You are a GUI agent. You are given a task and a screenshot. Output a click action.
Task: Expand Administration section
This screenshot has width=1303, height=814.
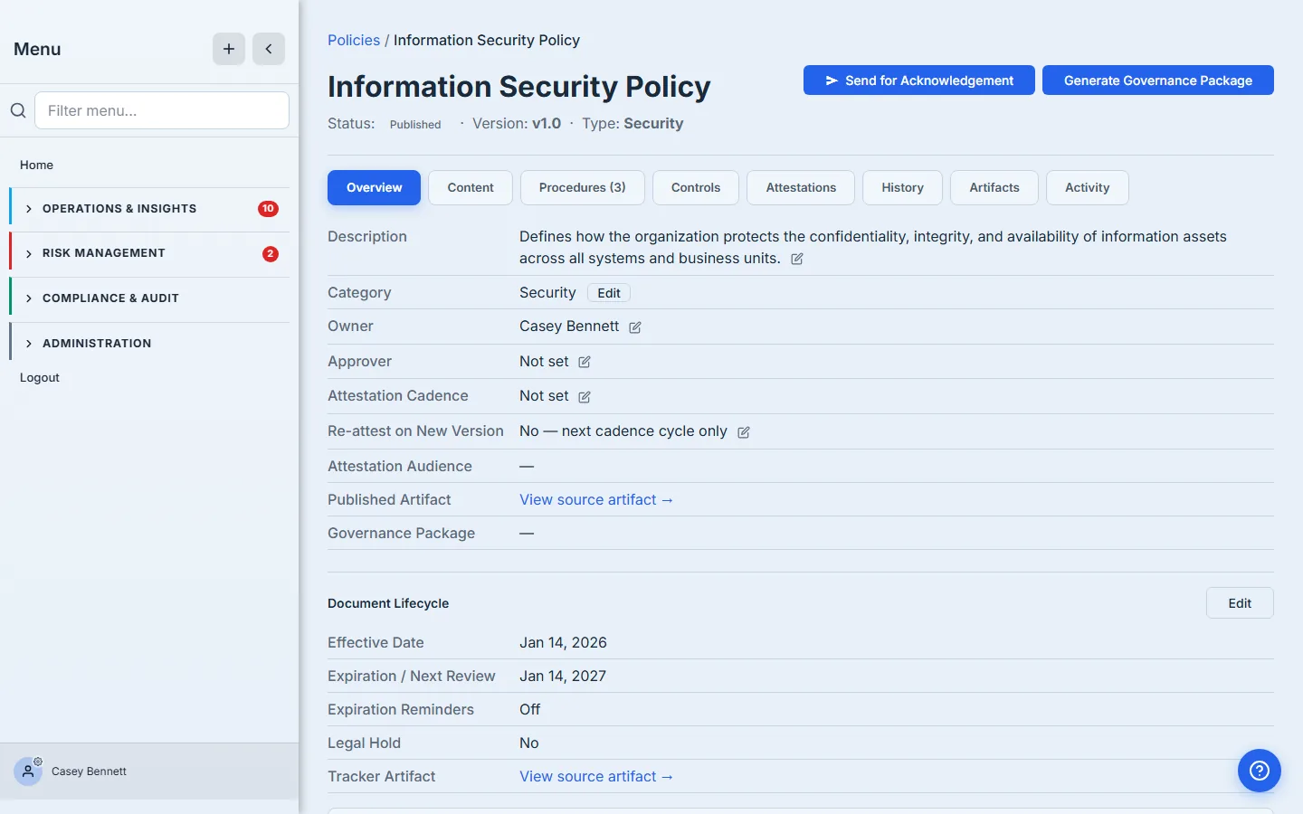click(x=150, y=344)
